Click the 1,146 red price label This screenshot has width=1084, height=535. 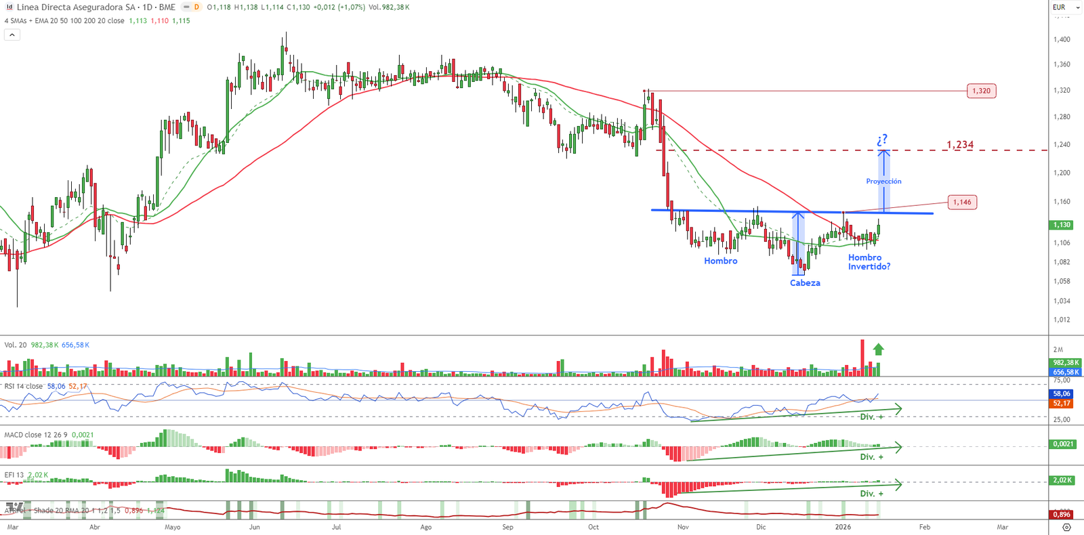[x=961, y=202]
